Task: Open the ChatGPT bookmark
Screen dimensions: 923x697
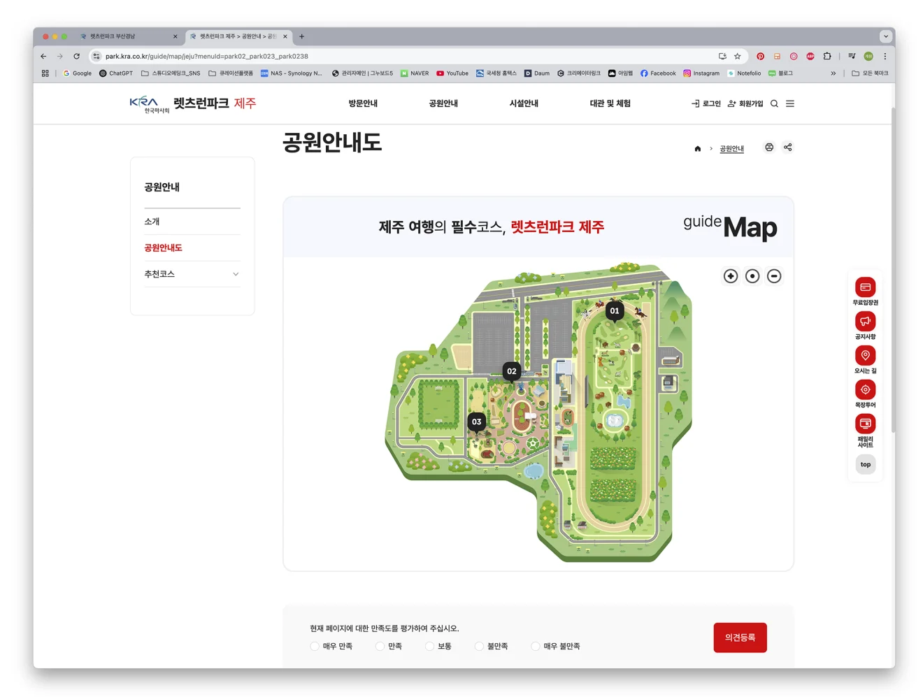Action: tap(116, 73)
